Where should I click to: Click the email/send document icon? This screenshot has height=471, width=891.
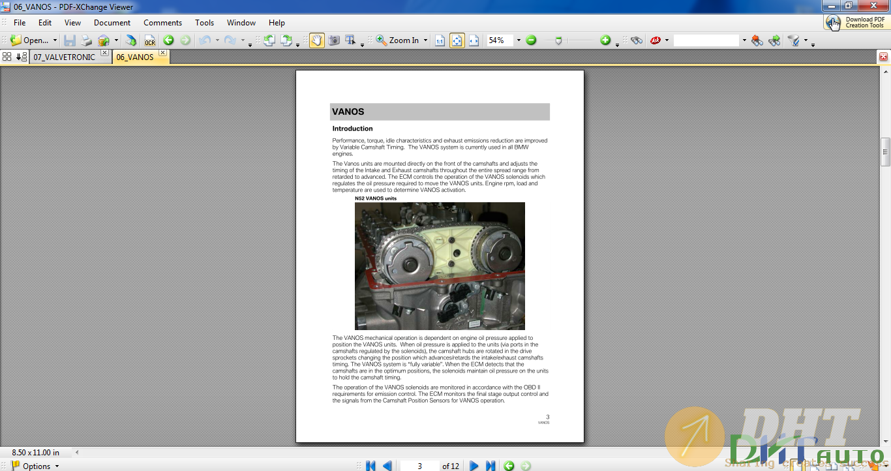click(104, 40)
